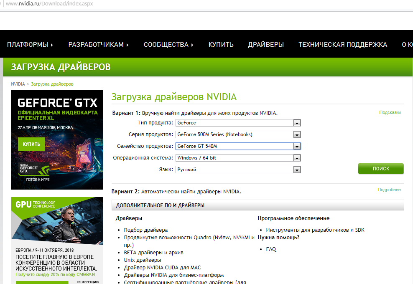Go to the КУПИТЬ menu item

[x=221, y=45]
